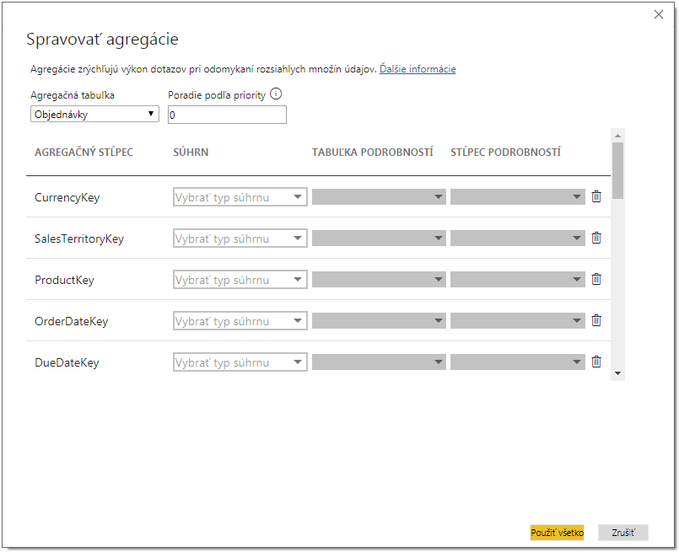Click the scrollbar up arrow
This screenshot has width=679, height=552.
pyautogui.click(x=618, y=136)
